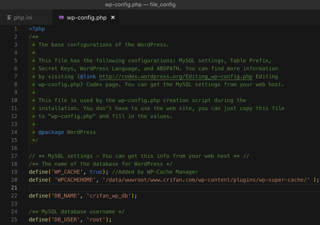Click line number 21 in the gutter

click(14, 188)
